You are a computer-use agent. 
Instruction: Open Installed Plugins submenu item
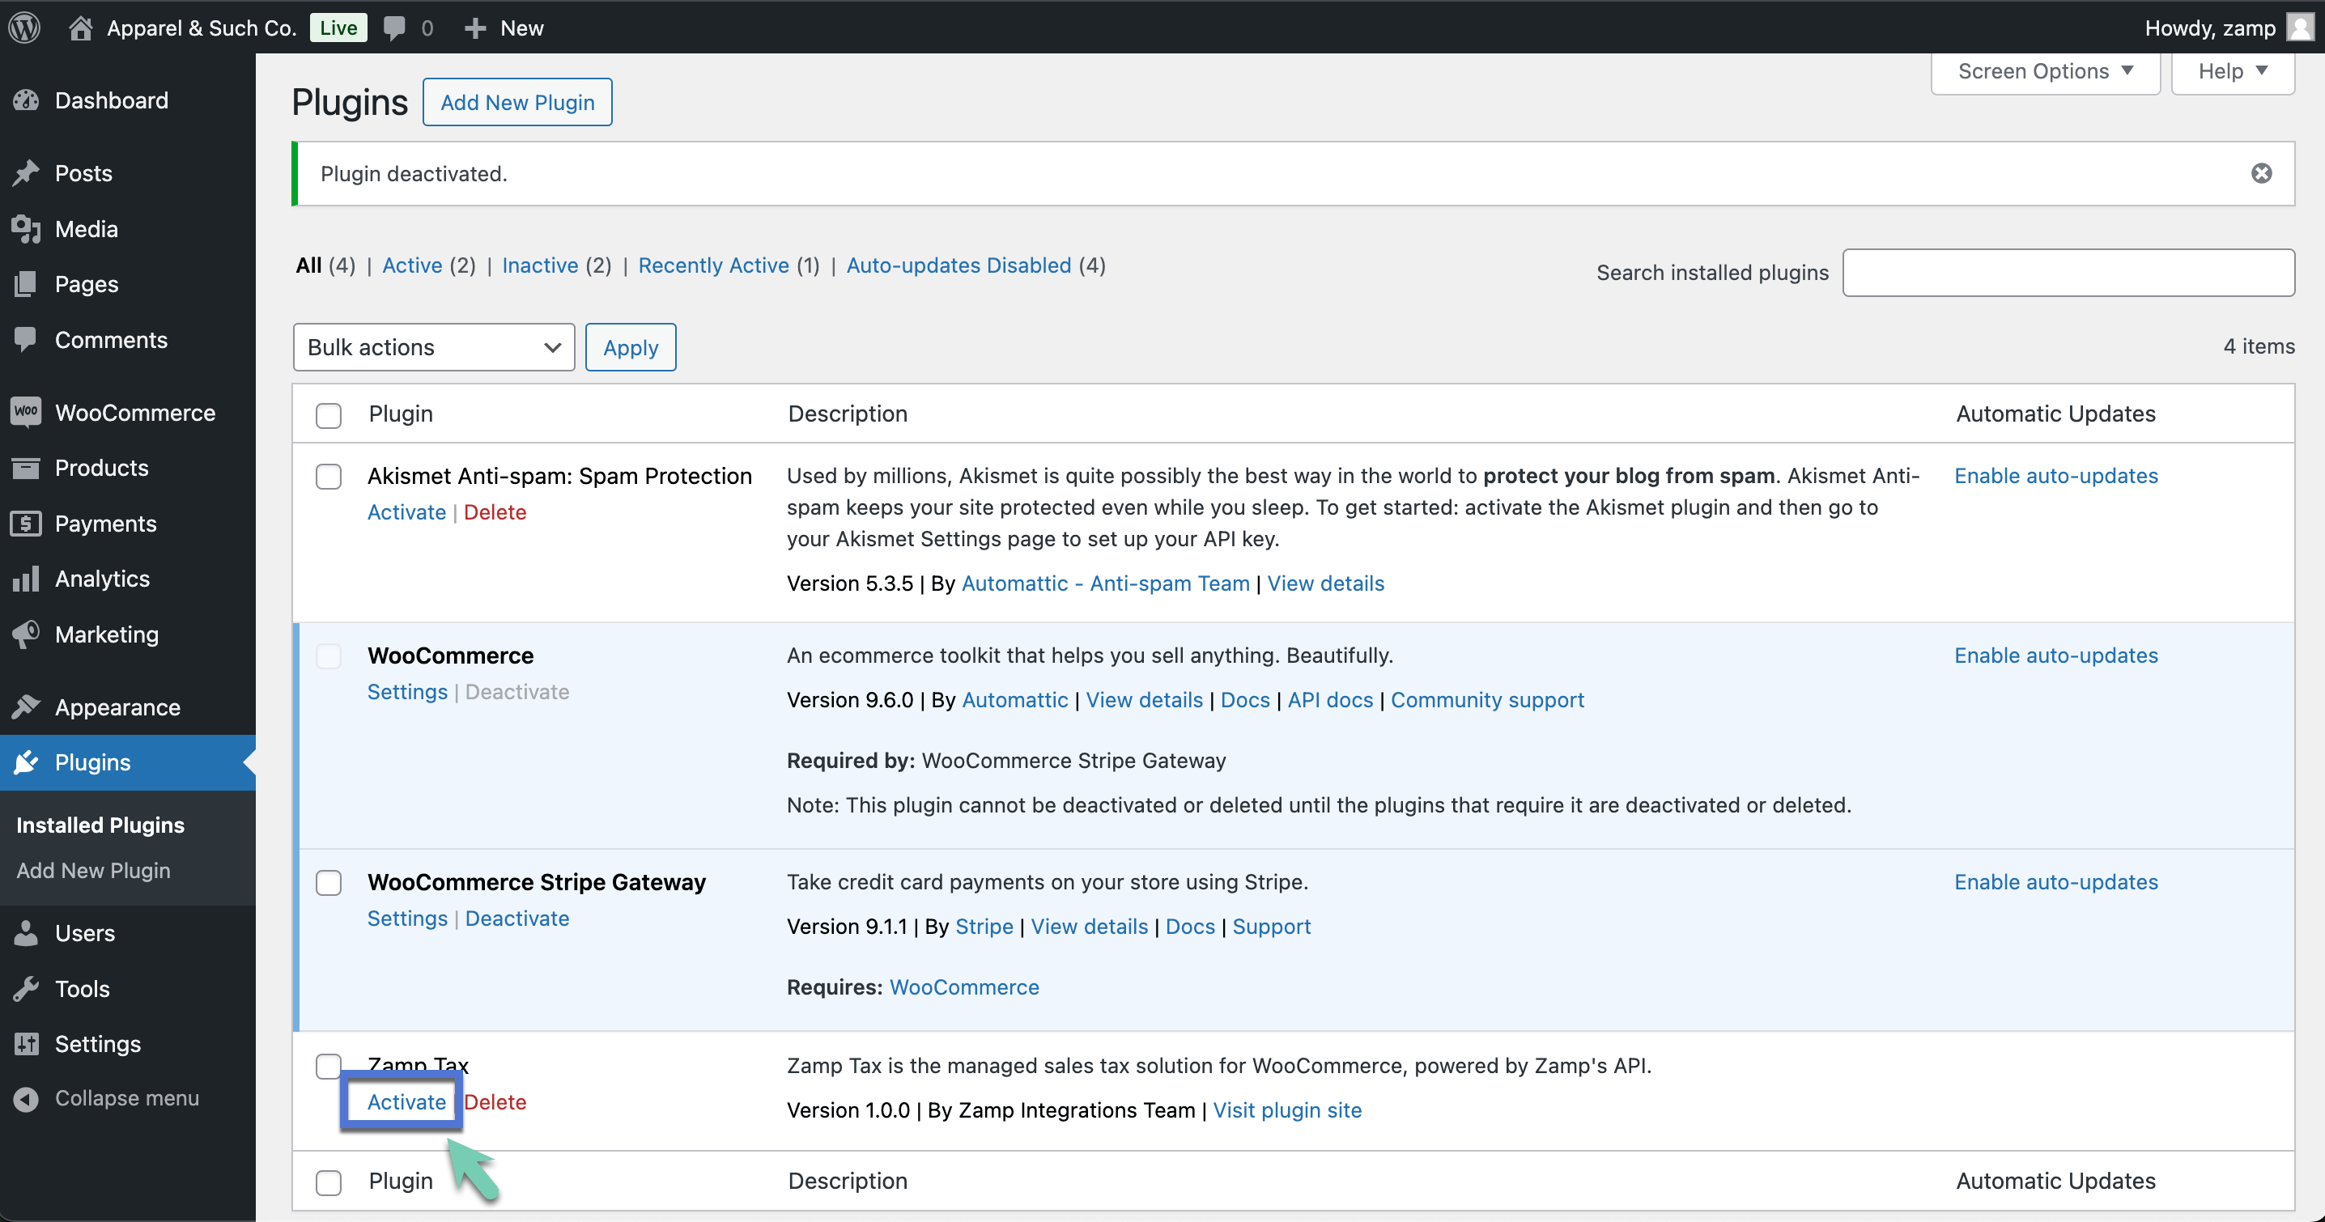coord(100,824)
